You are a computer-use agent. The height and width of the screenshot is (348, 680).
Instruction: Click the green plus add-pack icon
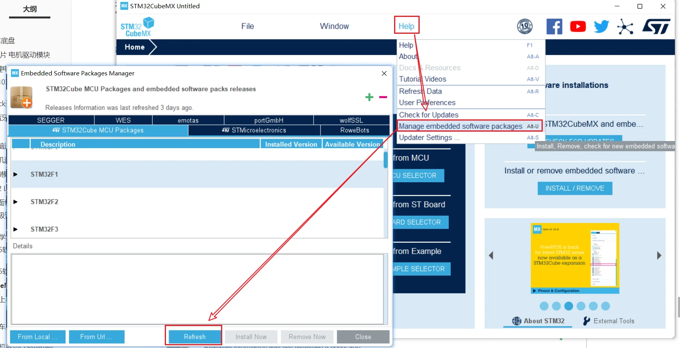(369, 97)
